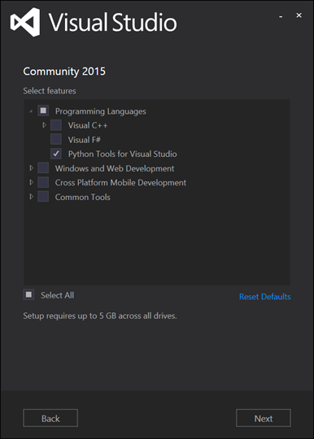Check the Common Tools checkbox
314x439 pixels.
pyautogui.click(x=43, y=197)
